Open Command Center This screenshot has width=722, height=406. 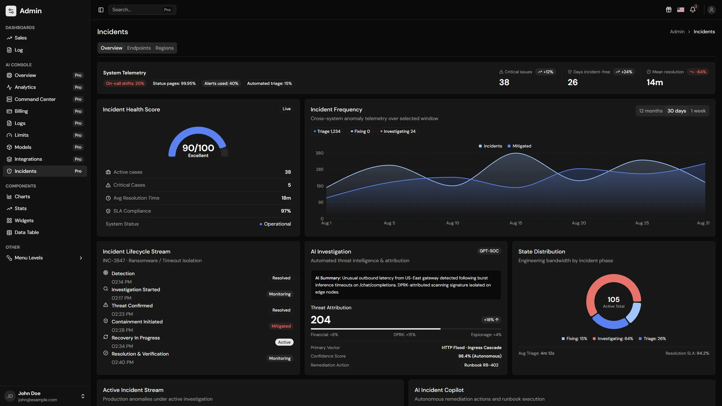point(45,99)
